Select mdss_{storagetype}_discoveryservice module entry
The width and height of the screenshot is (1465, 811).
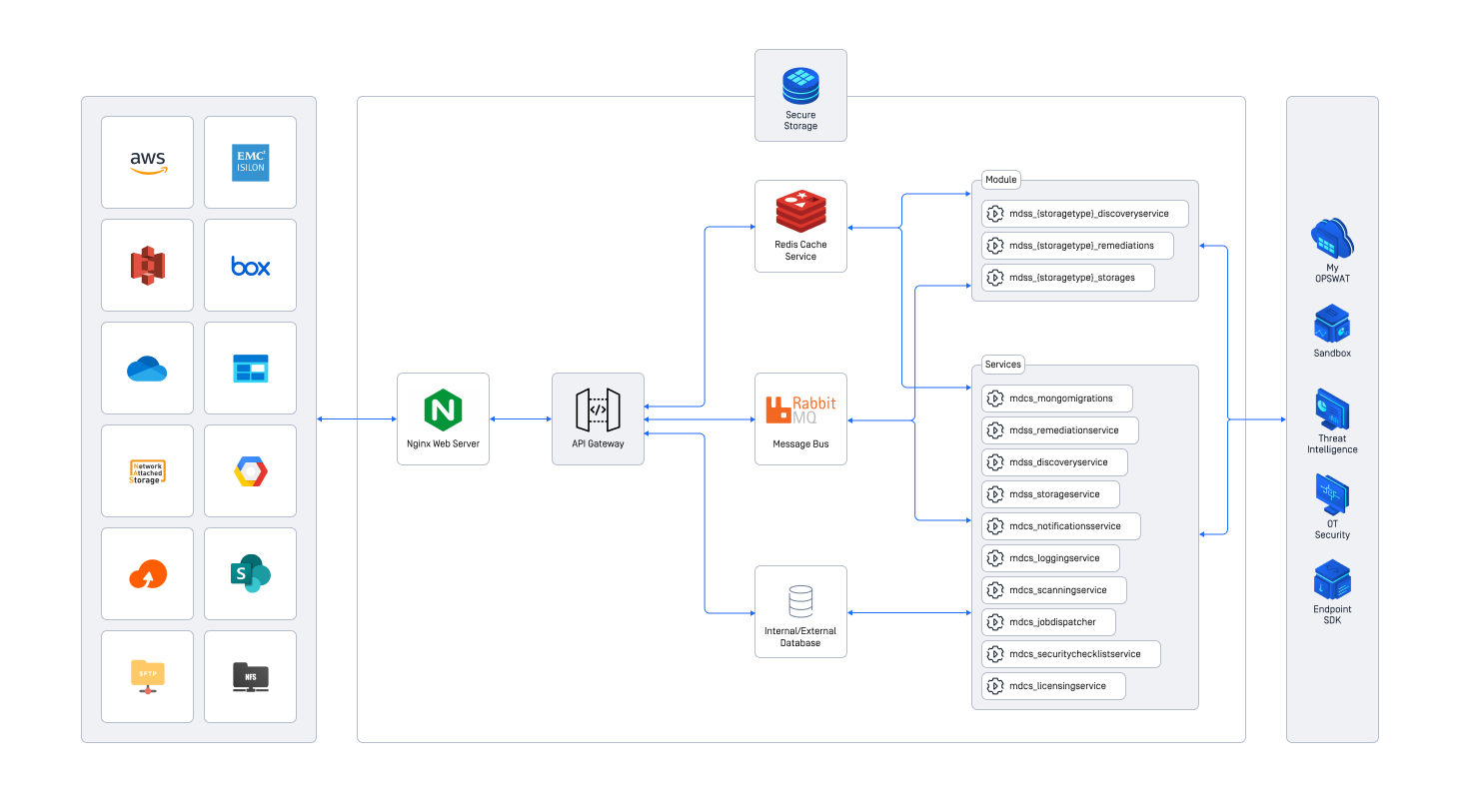[x=1085, y=214]
